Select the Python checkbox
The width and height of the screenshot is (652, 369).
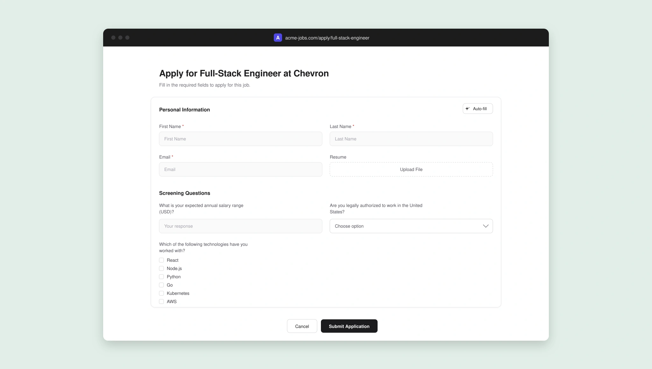[161, 277]
